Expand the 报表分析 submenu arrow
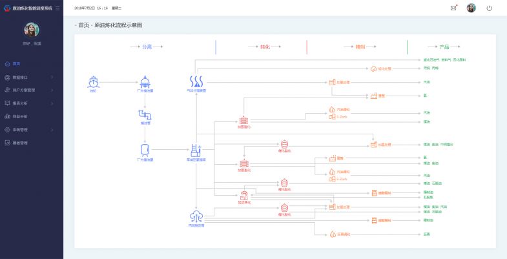 [x=52, y=103]
